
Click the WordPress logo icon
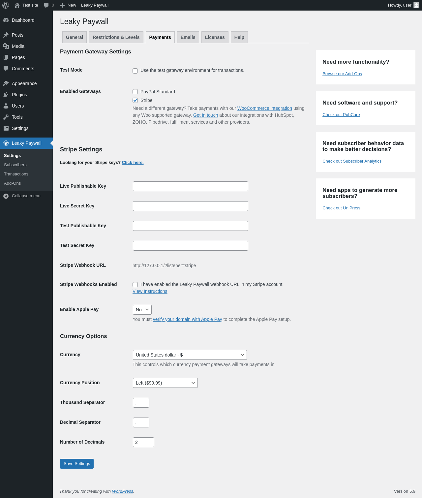coord(6,5)
